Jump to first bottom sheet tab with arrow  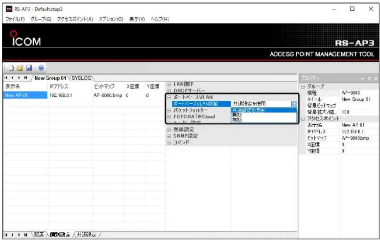click(x=6, y=235)
